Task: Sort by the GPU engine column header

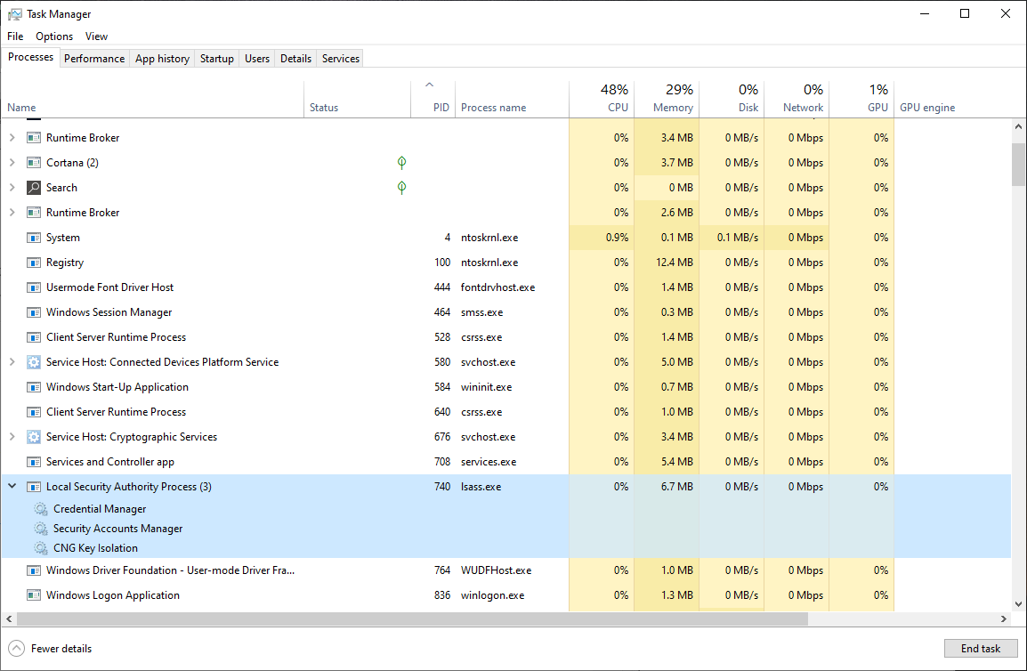Action: (952, 98)
